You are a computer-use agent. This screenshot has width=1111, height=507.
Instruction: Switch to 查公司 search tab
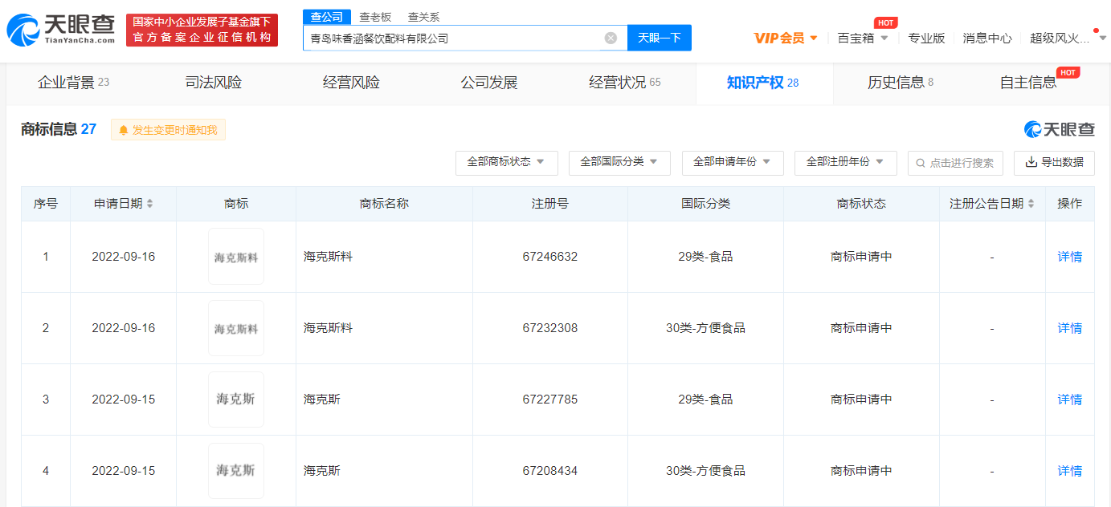(327, 17)
